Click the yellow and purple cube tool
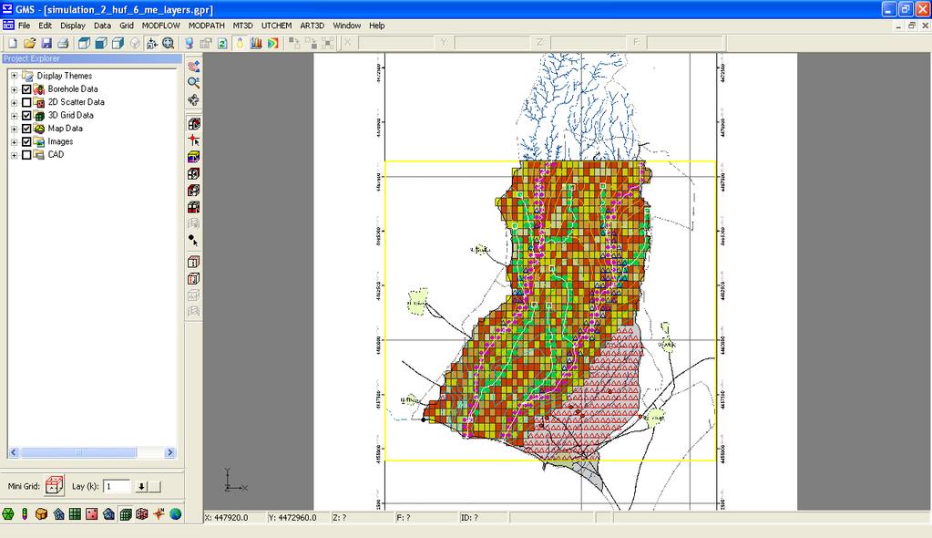Image resolution: width=932 pixels, height=538 pixels. pyautogui.click(x=193, y=157)
